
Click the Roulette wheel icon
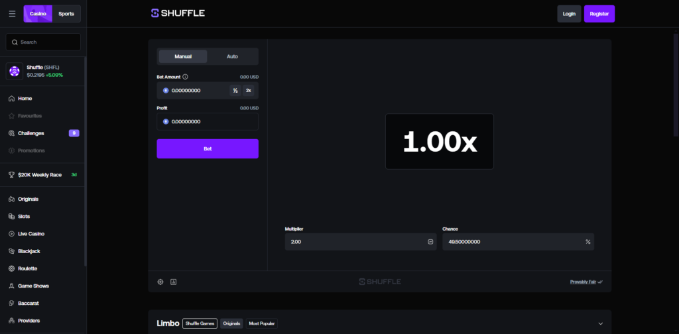pos(12,268)
